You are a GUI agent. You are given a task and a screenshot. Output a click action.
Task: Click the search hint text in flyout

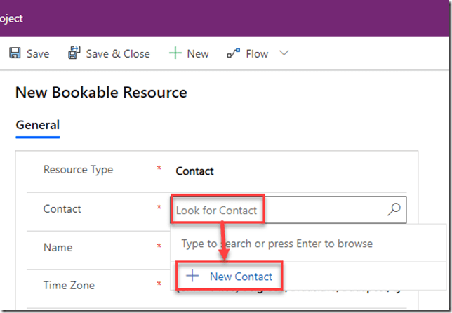coord(277,244)
